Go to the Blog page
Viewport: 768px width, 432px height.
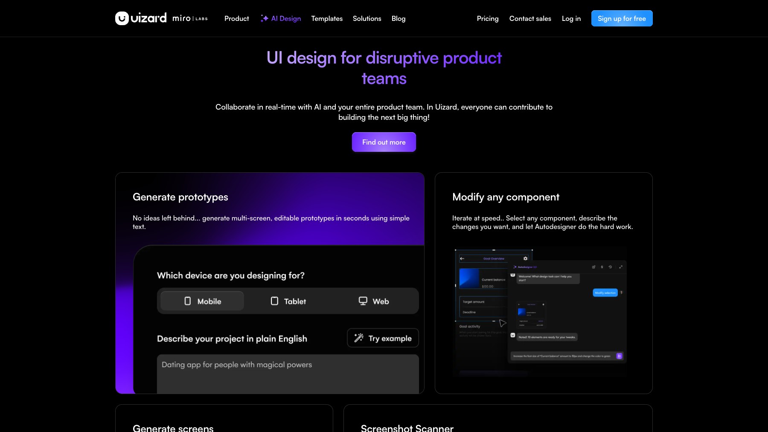pyautogui.click(x=399, y=18)
